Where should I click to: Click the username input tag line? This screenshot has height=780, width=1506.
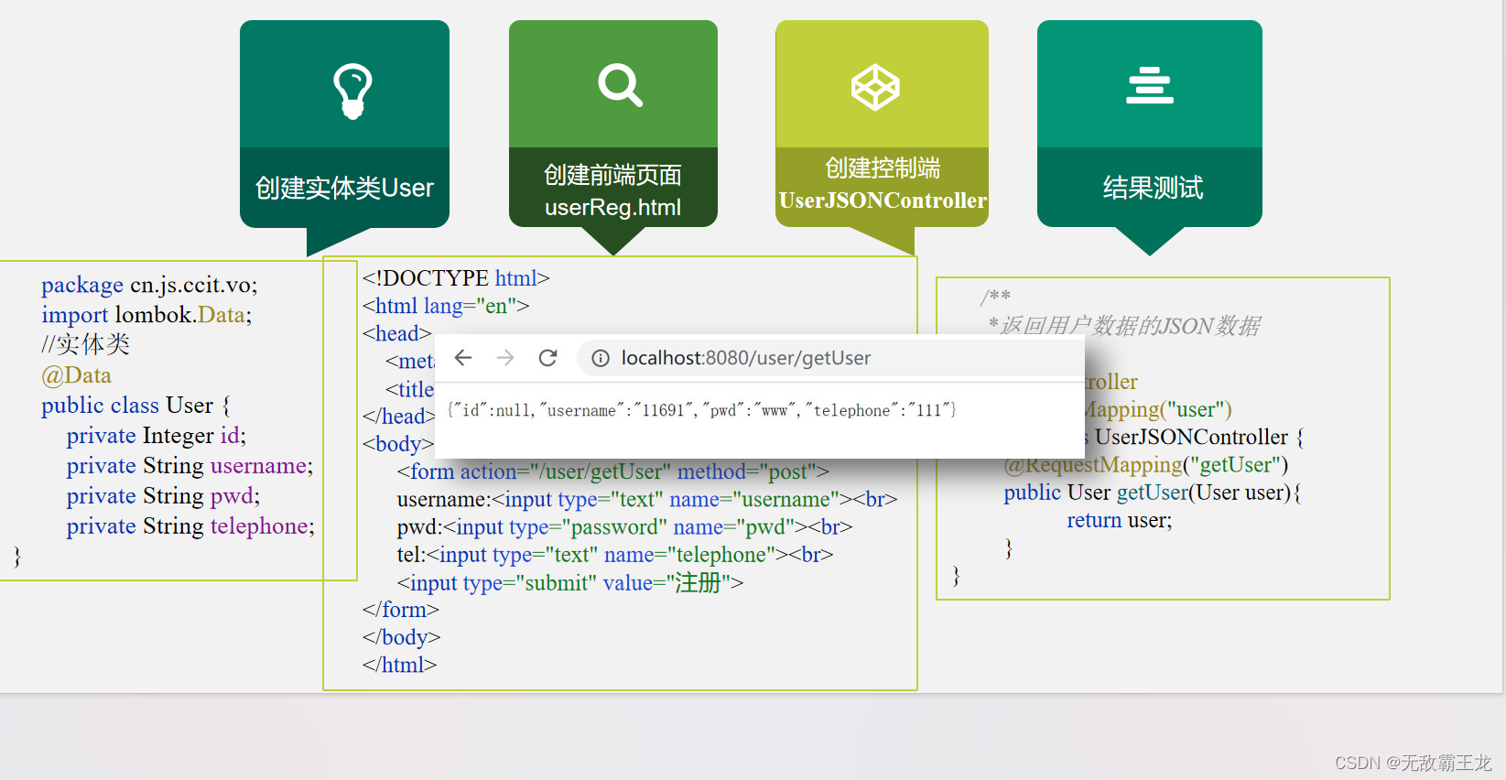pyautogui.click(x=647, y=500)
